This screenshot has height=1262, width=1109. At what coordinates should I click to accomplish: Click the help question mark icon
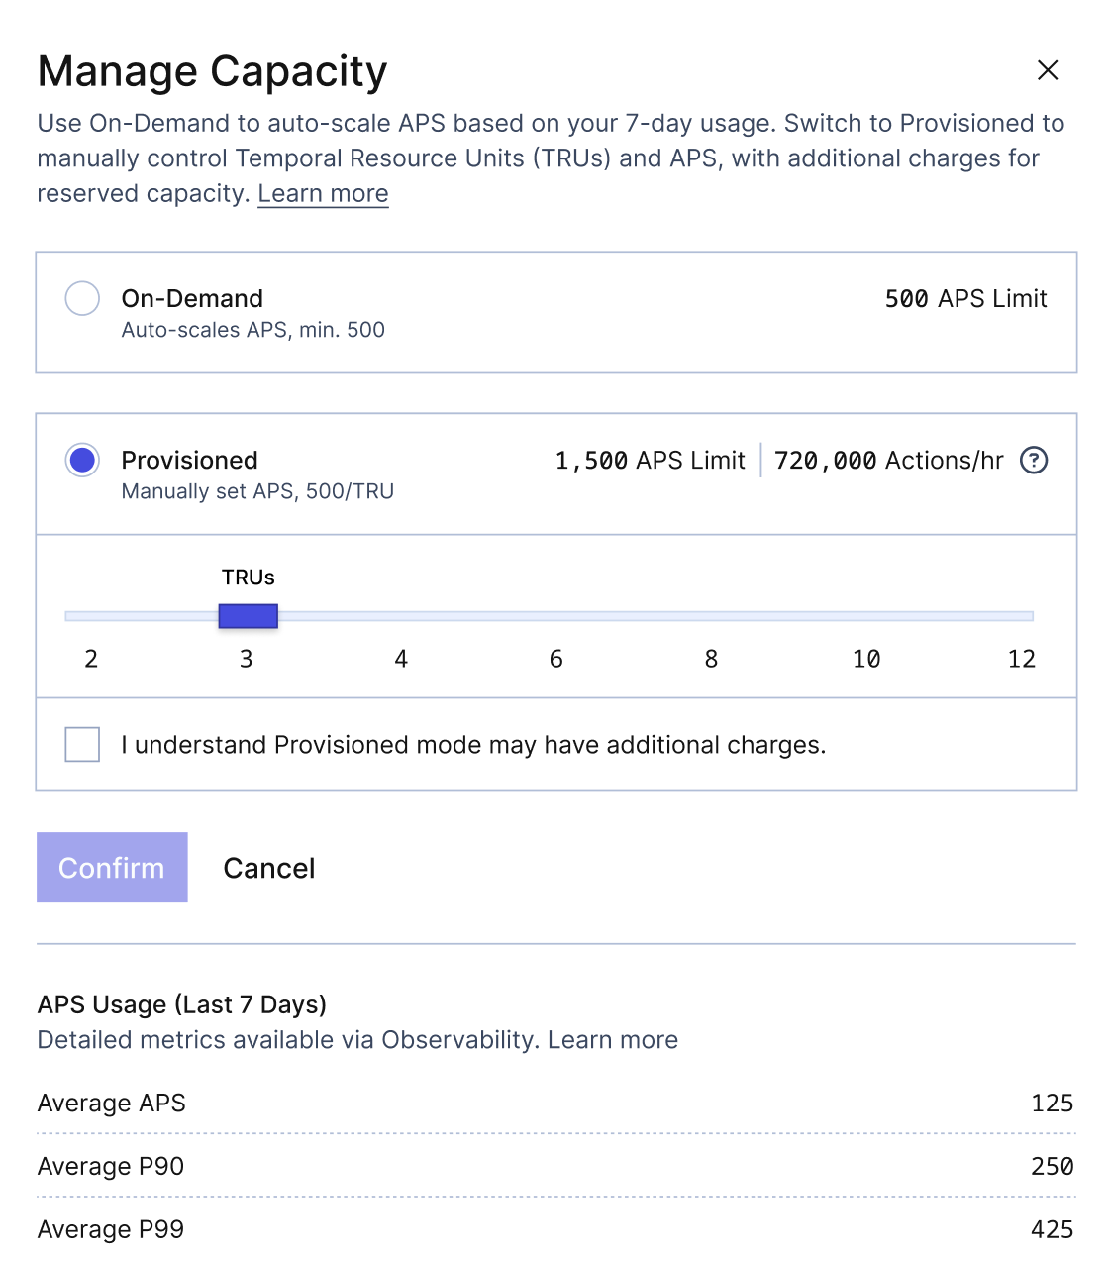(1034, 460)
